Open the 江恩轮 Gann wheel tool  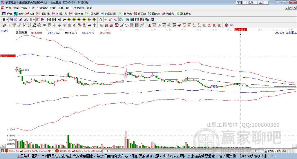(x=140, y=14)
